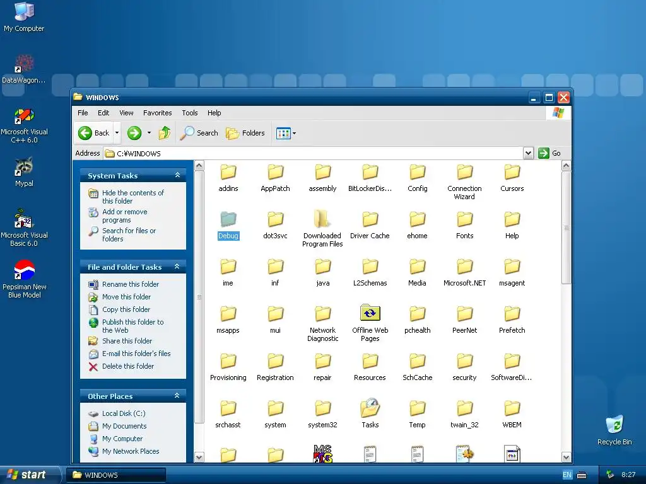646x484 pixels.
Task: Open the Back history dropdown arrow
Action: [117, 133]
